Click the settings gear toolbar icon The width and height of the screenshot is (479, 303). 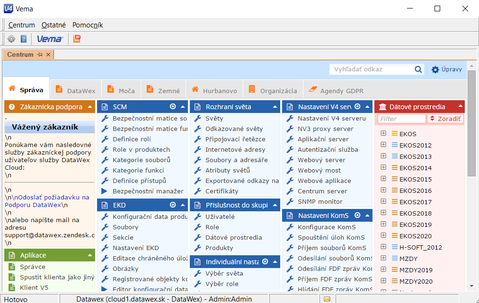click(x=11, y=39)
